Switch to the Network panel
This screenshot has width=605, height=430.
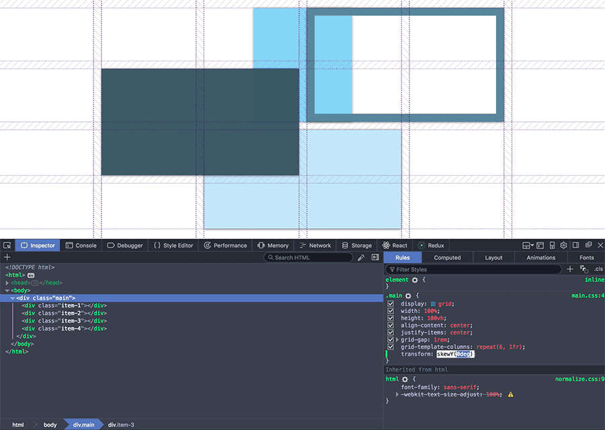315,246
